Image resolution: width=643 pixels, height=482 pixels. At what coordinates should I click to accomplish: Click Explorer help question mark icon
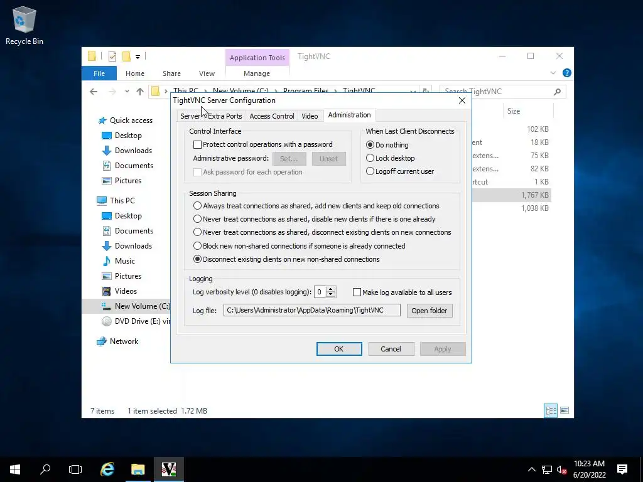pos(567,73)
